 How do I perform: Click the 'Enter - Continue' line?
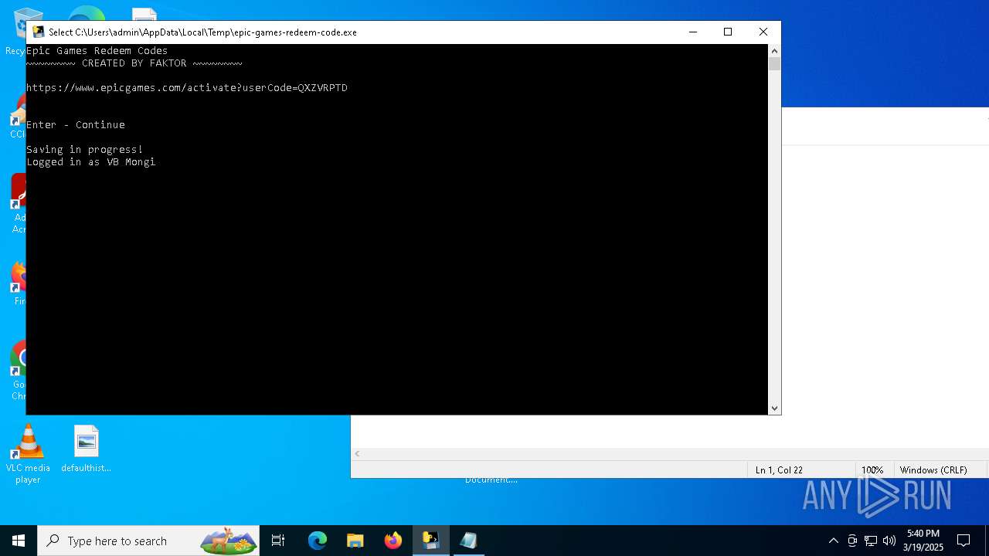tap(76, 124)
